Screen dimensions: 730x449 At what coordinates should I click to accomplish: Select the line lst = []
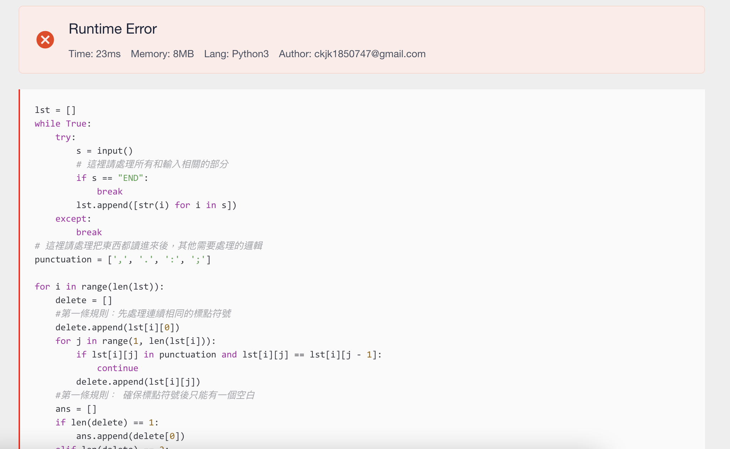[x=55, y=110]
